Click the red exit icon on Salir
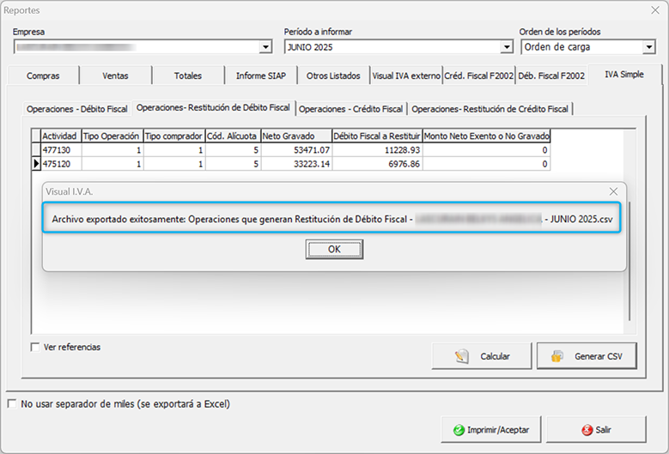 [587, 429]
